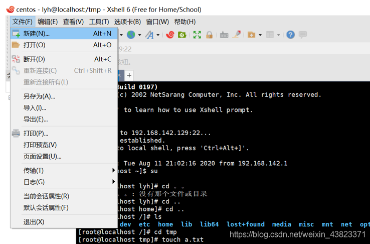Open 页面设置(U)... from menu

tap(64, 156)
